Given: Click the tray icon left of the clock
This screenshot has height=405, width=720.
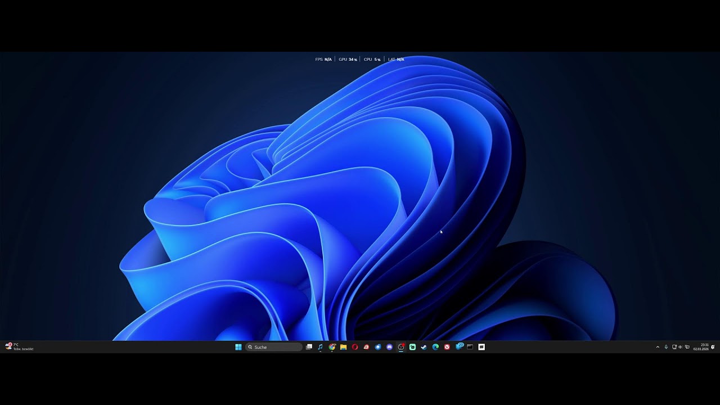Looking at the screenshot, I should 687,347.
